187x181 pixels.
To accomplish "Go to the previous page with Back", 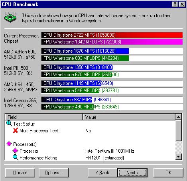I will coord(102,173).
